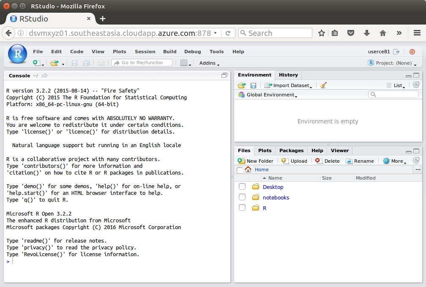Switch to the Packages tab
Image resolution: width=426 pixels, height=287 pixels.
(291, 150)
